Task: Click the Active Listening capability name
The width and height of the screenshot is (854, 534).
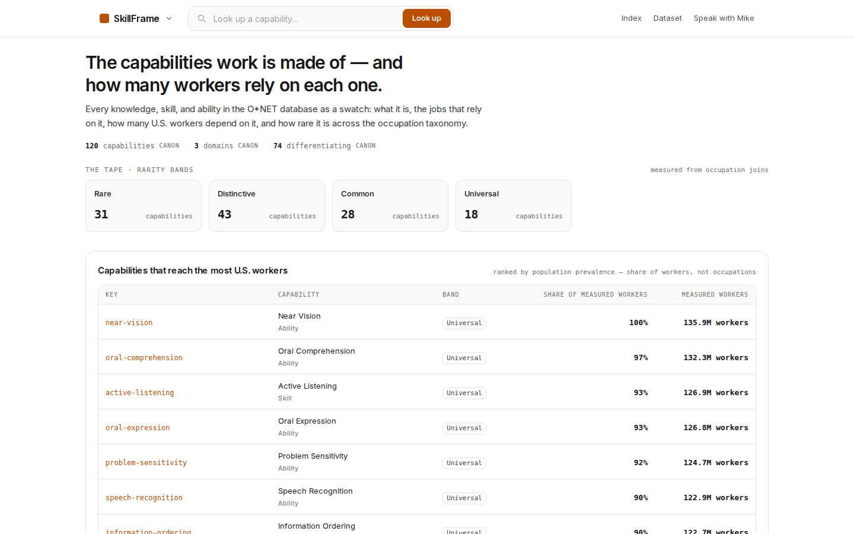Action: (307, 386)
